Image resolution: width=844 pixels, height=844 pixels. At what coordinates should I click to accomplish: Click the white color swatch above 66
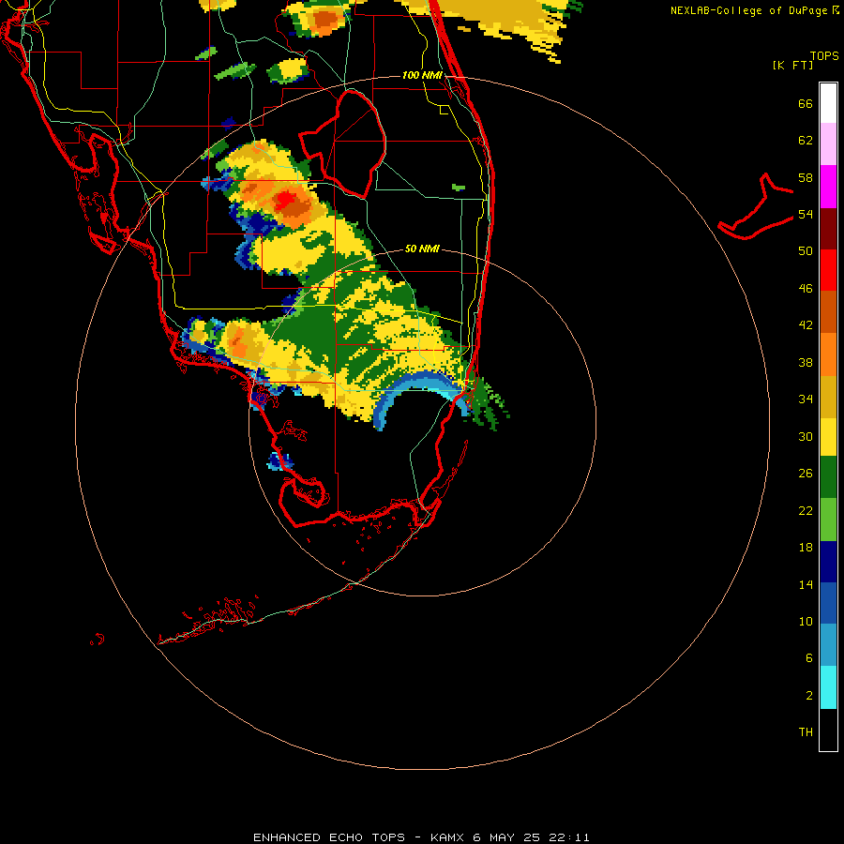828,103
